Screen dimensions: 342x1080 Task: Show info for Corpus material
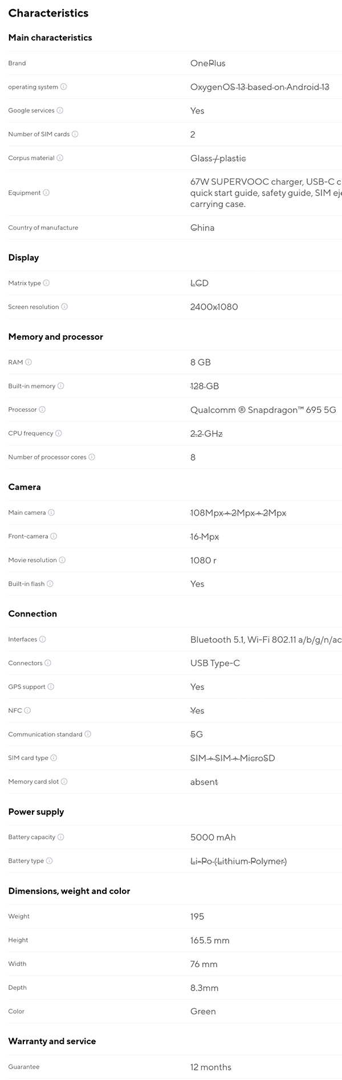pyautogui.click(x=60, y=158)
